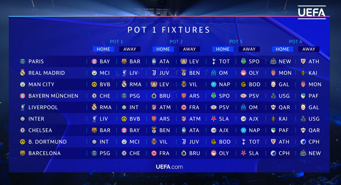Click the HOME label under POT 2

[163, 49]
